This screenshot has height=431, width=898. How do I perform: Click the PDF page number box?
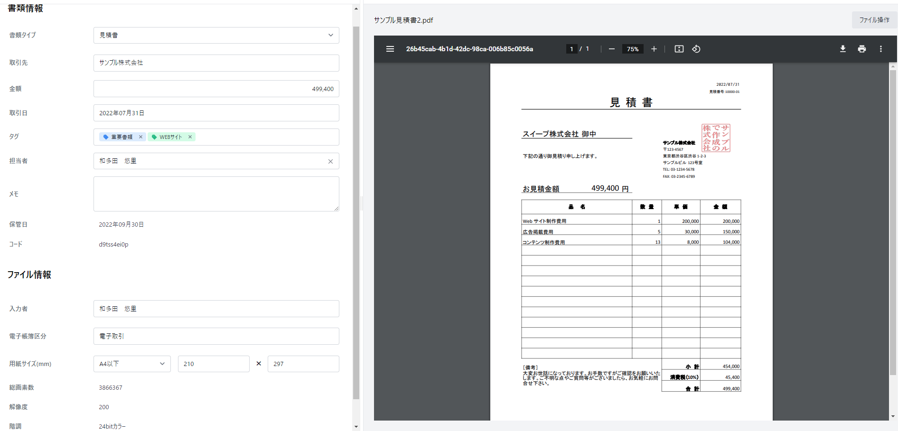[571, 49]
